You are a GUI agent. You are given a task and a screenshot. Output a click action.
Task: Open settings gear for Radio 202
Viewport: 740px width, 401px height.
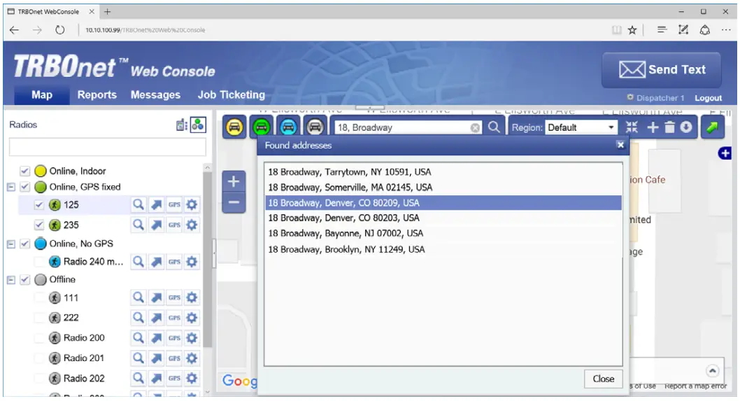pyautogui.click(x=192, y=378)
